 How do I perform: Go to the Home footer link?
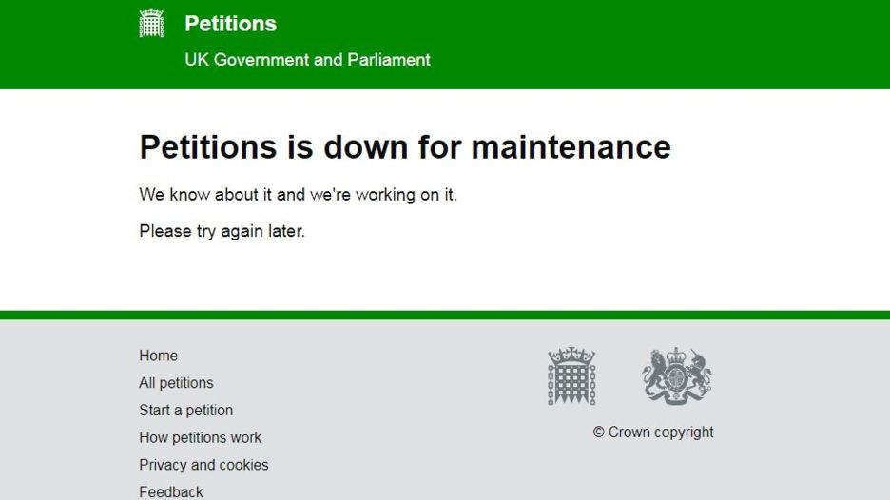159,356
